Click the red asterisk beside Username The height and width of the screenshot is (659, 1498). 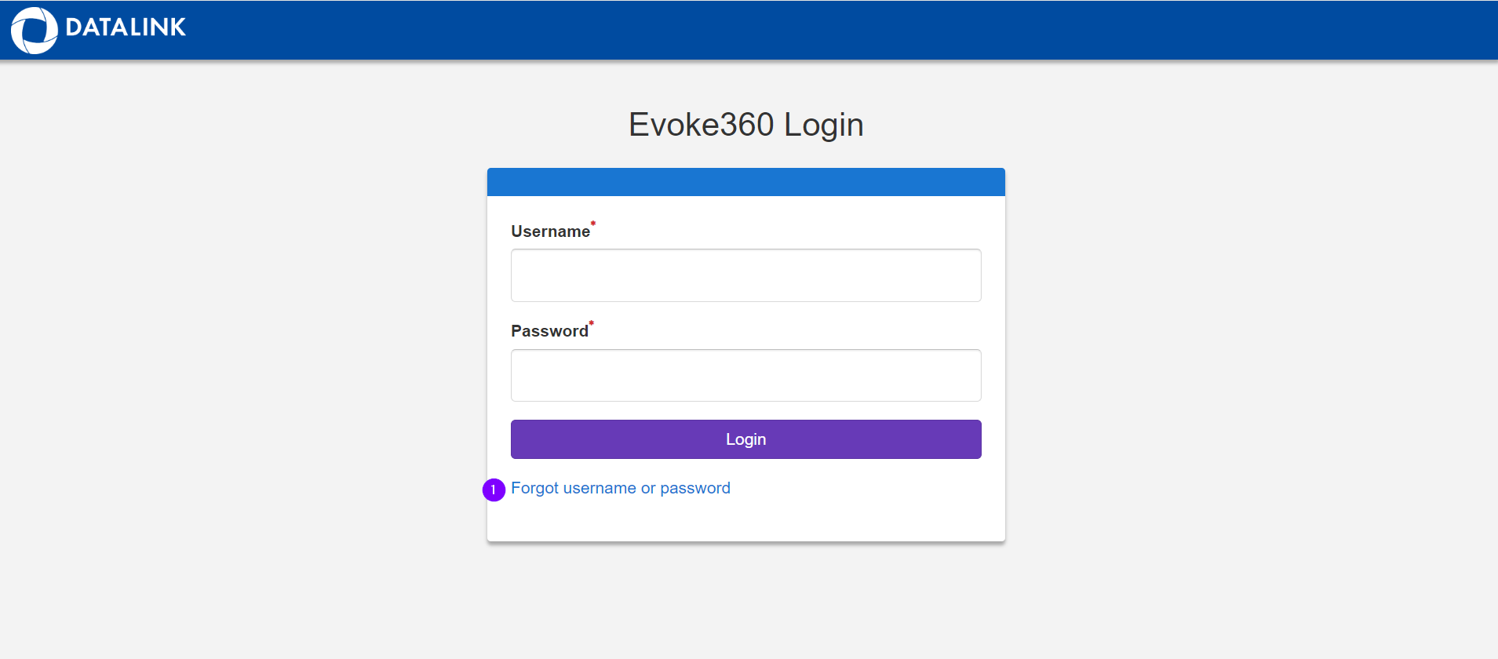click(x=593, y=224)
